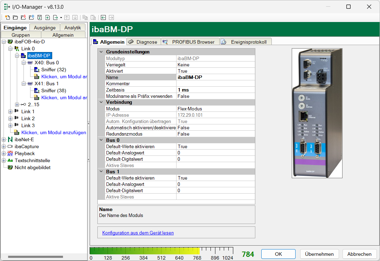Click the import icon with inward arrow

point(48,17)
